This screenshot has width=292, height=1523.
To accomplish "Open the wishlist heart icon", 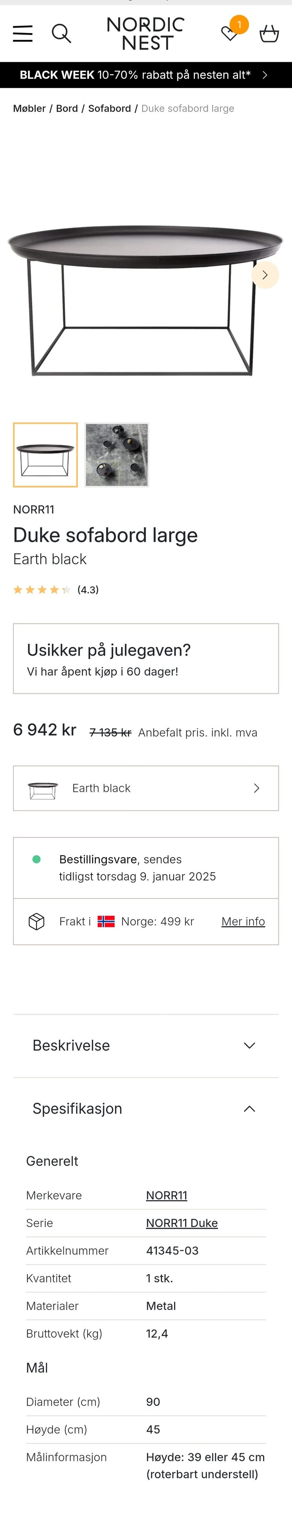I will 229,34.
